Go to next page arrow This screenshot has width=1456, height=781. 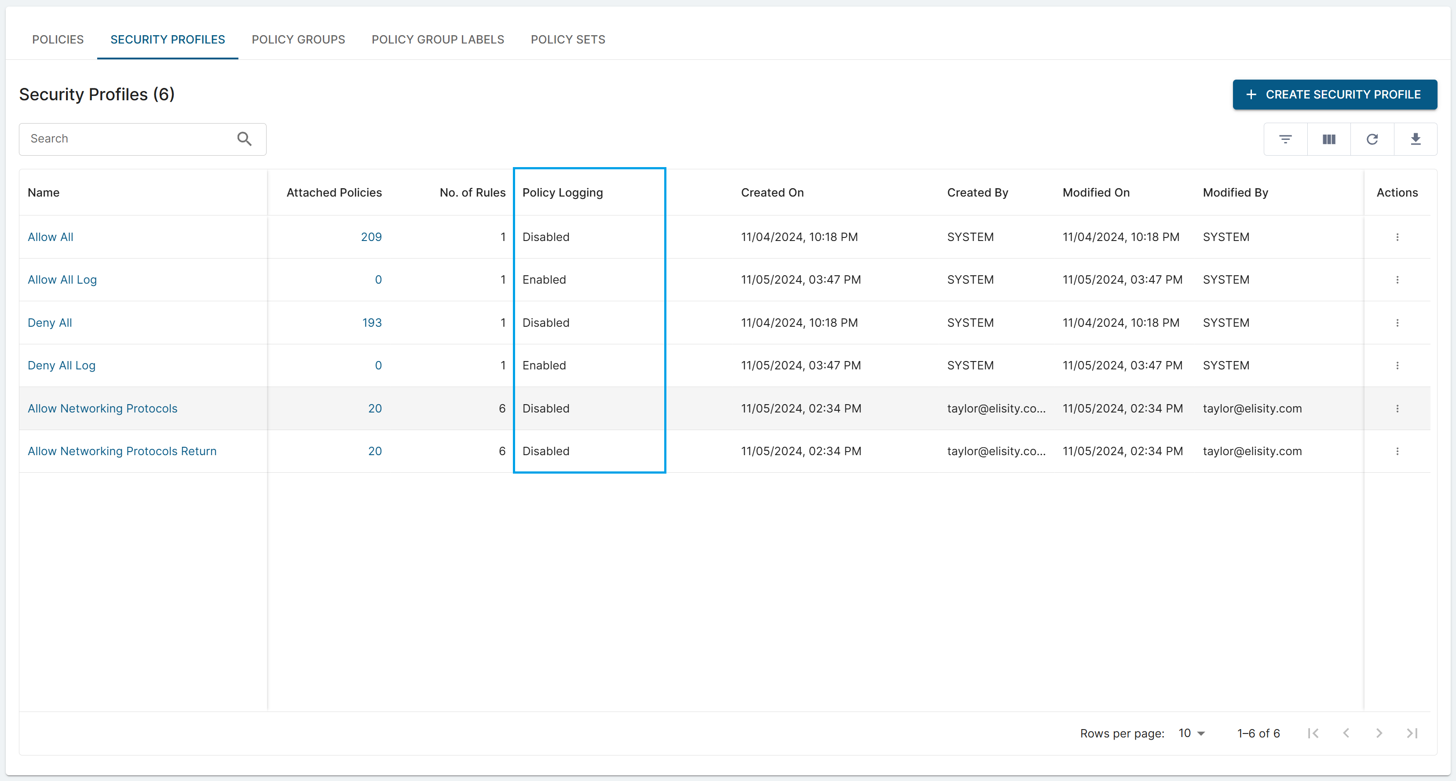[1379, 733]
